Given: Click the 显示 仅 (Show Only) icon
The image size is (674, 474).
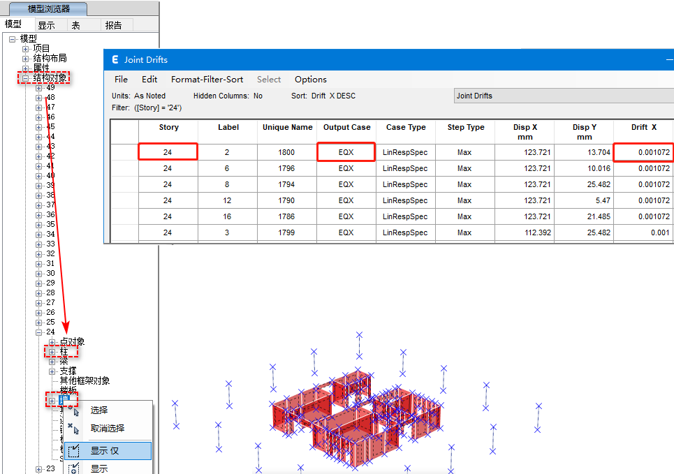Looking at the screenshot, I should click(74, 451).
